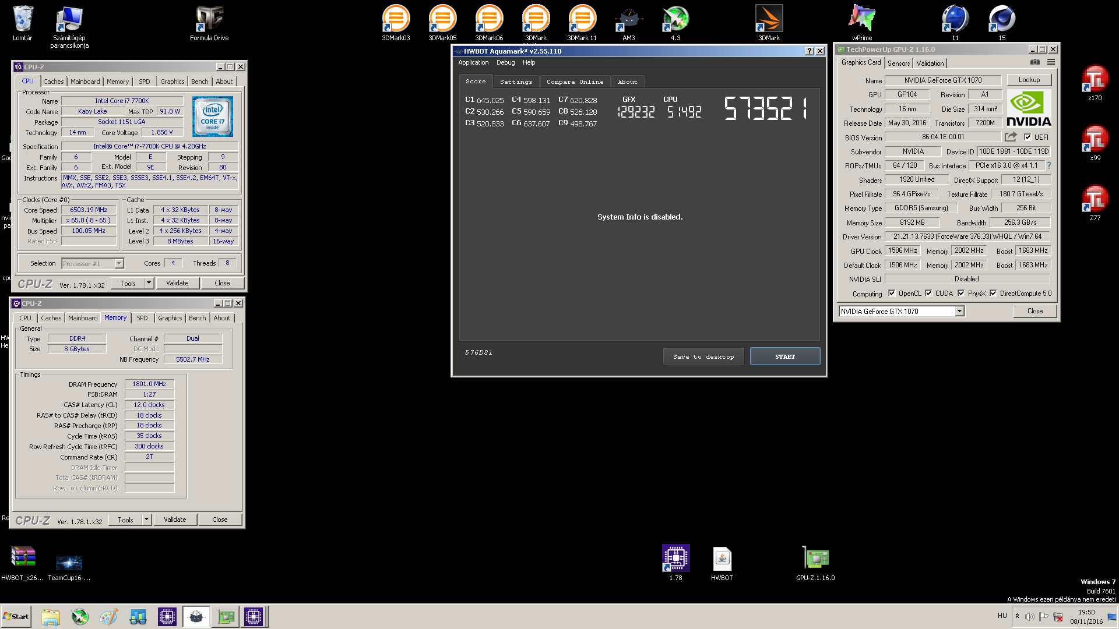Open the HWBOT_x26 archive icon
Image resolution: width=1119 pixels, height=629 pixels.
[x=23, y=563]
